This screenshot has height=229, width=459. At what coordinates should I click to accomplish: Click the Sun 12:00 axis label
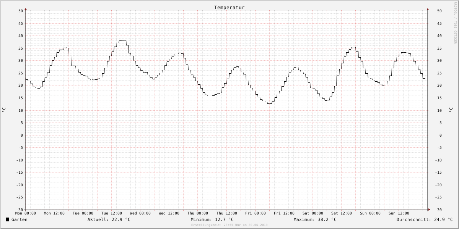pyautogui.click(x=399, y=213)
